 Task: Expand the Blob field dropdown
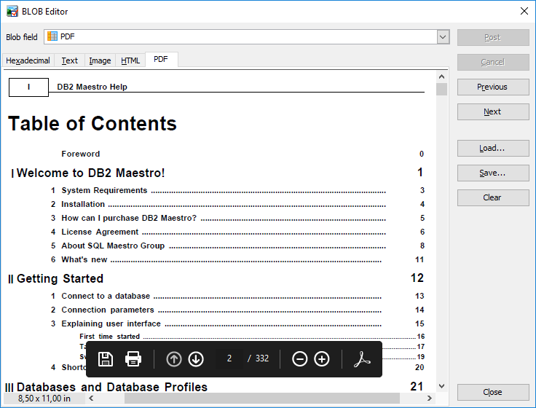(443, 37)
